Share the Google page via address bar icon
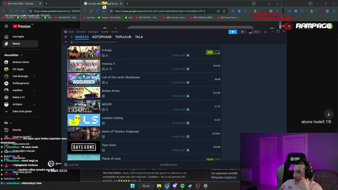338x190 pixels. [218, 11]
